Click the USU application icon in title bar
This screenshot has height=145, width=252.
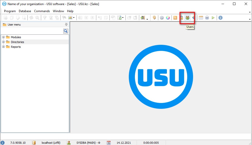tap(4, 4)
